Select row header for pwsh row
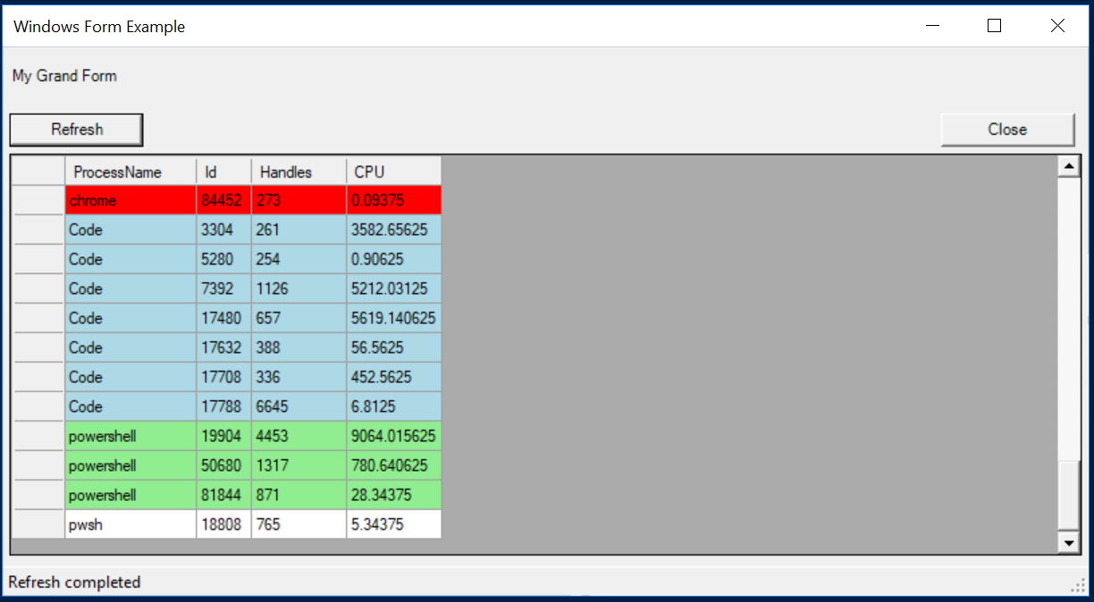 [38, 525]
